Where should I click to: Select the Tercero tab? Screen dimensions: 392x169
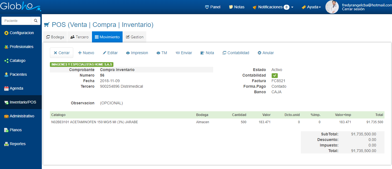point(79,37)
